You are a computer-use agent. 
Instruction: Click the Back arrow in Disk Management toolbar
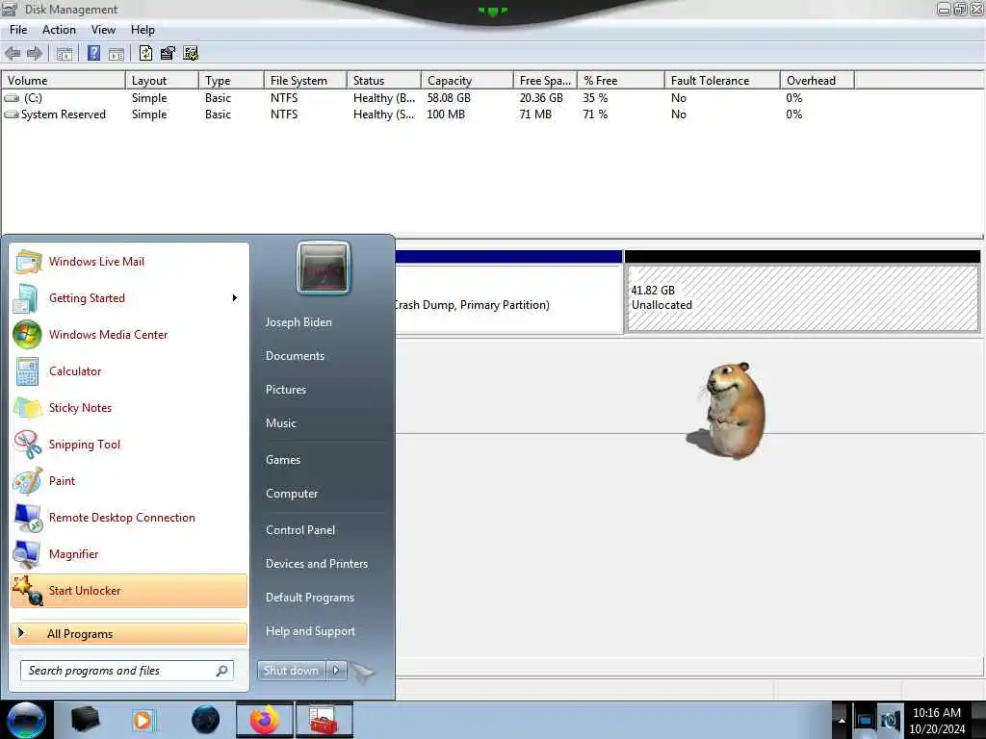13,54
